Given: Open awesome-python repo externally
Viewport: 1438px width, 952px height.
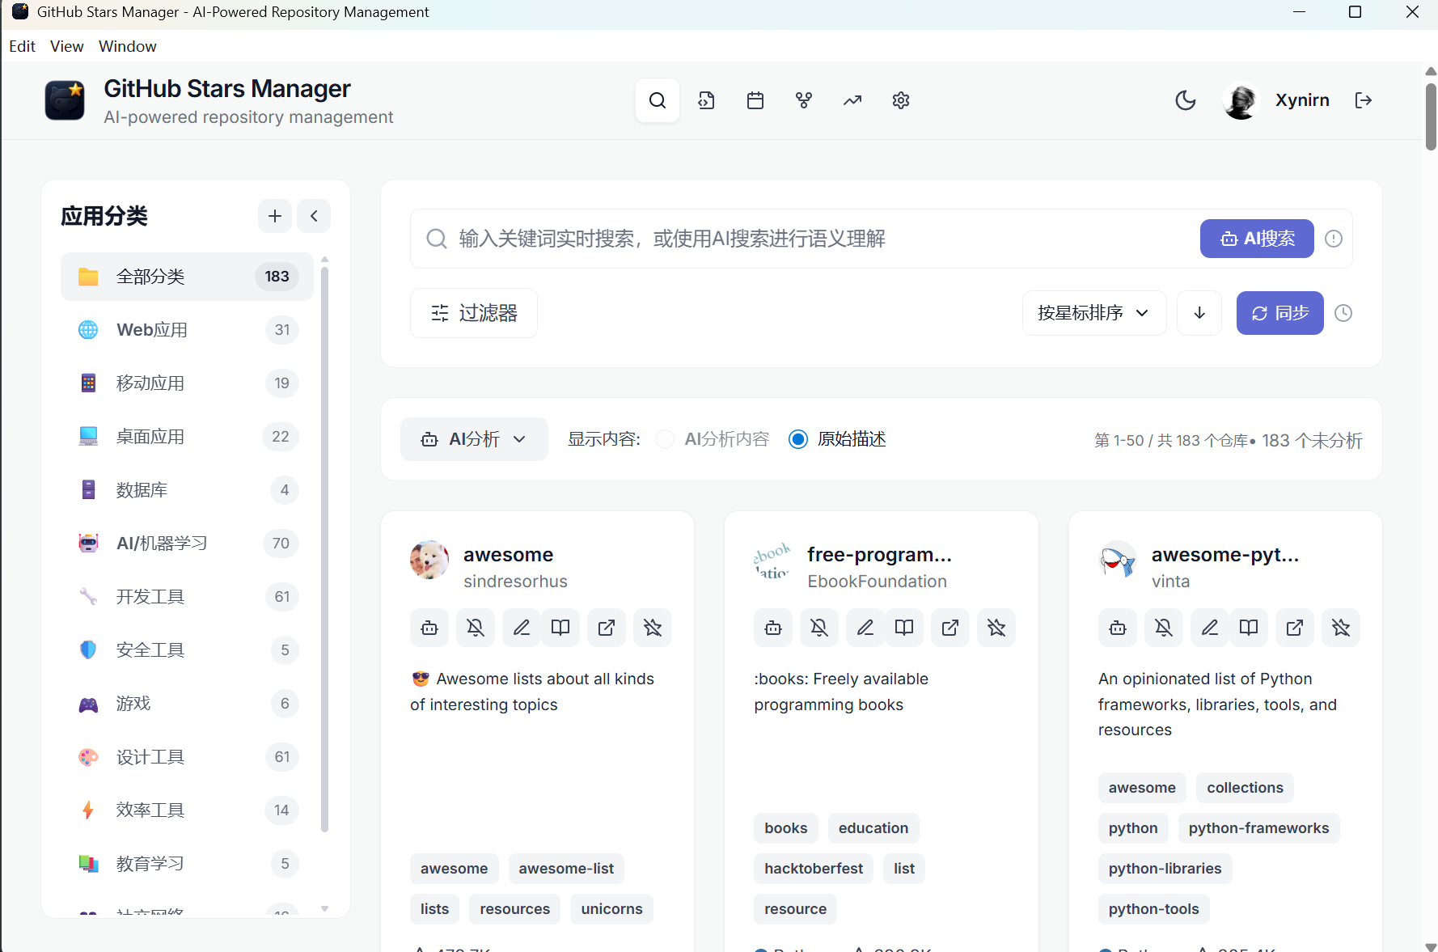Looking at the screenshot, I should pyautogui.click(x=1295, y=628).
